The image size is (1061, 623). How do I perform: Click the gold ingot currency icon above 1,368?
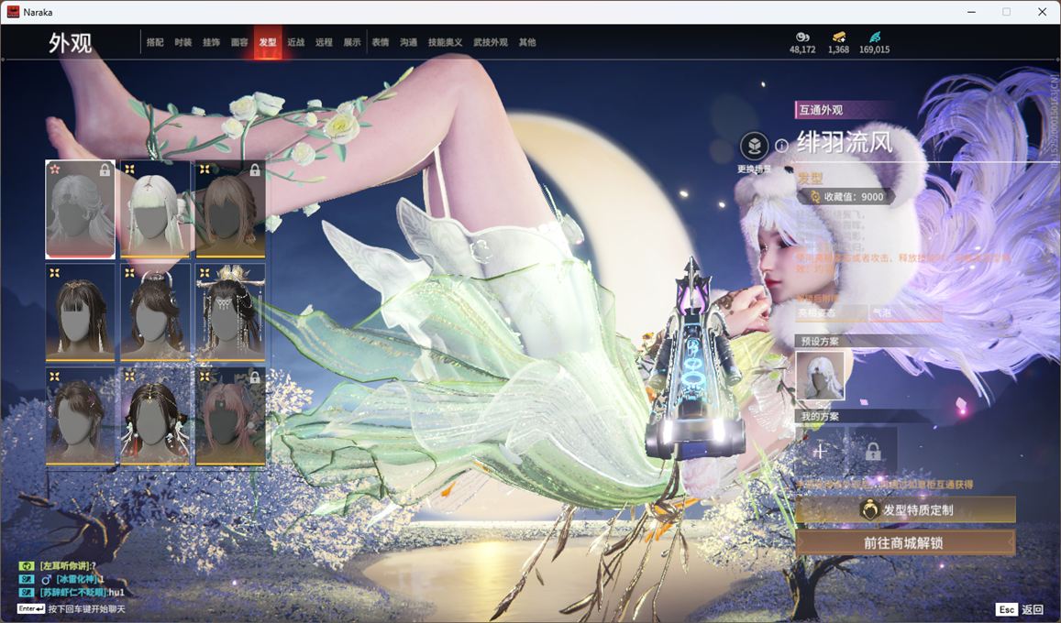pyautogui.click(x=838, y=37)
